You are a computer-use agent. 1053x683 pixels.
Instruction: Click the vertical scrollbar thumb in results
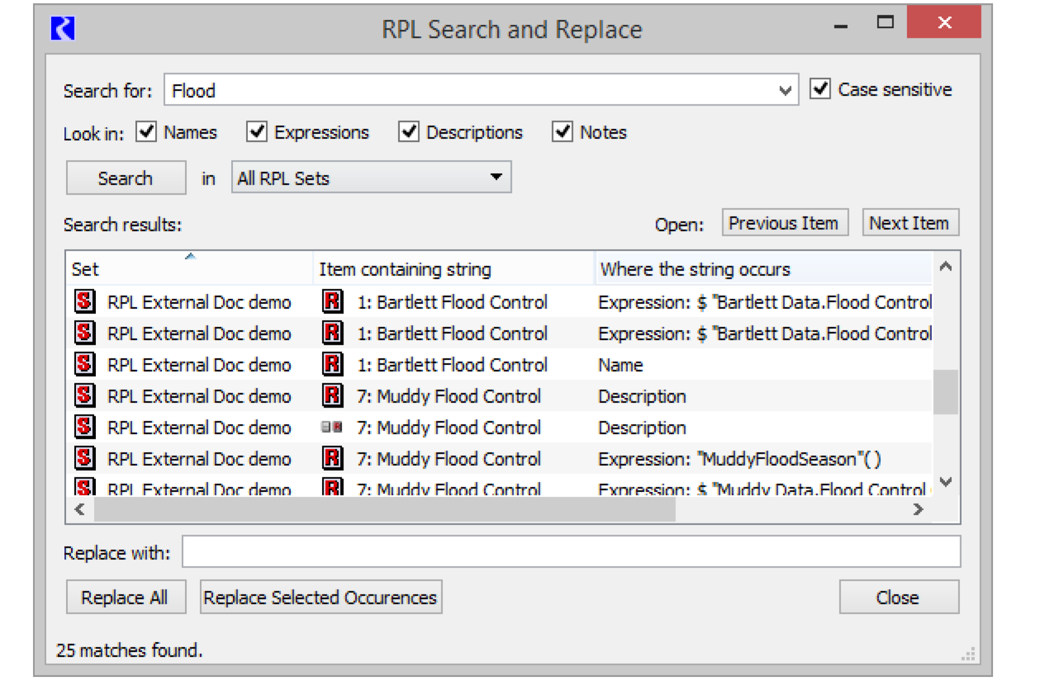[x=946, y=392]
